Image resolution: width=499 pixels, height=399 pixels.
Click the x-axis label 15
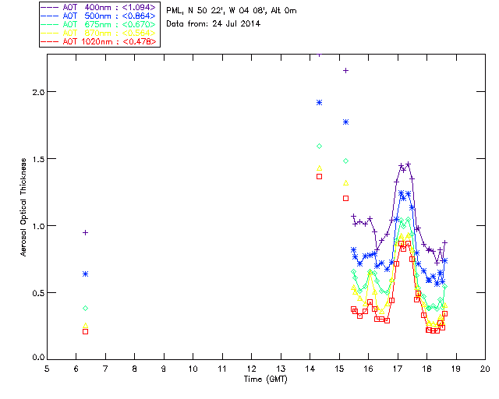[x=339, y=369]
